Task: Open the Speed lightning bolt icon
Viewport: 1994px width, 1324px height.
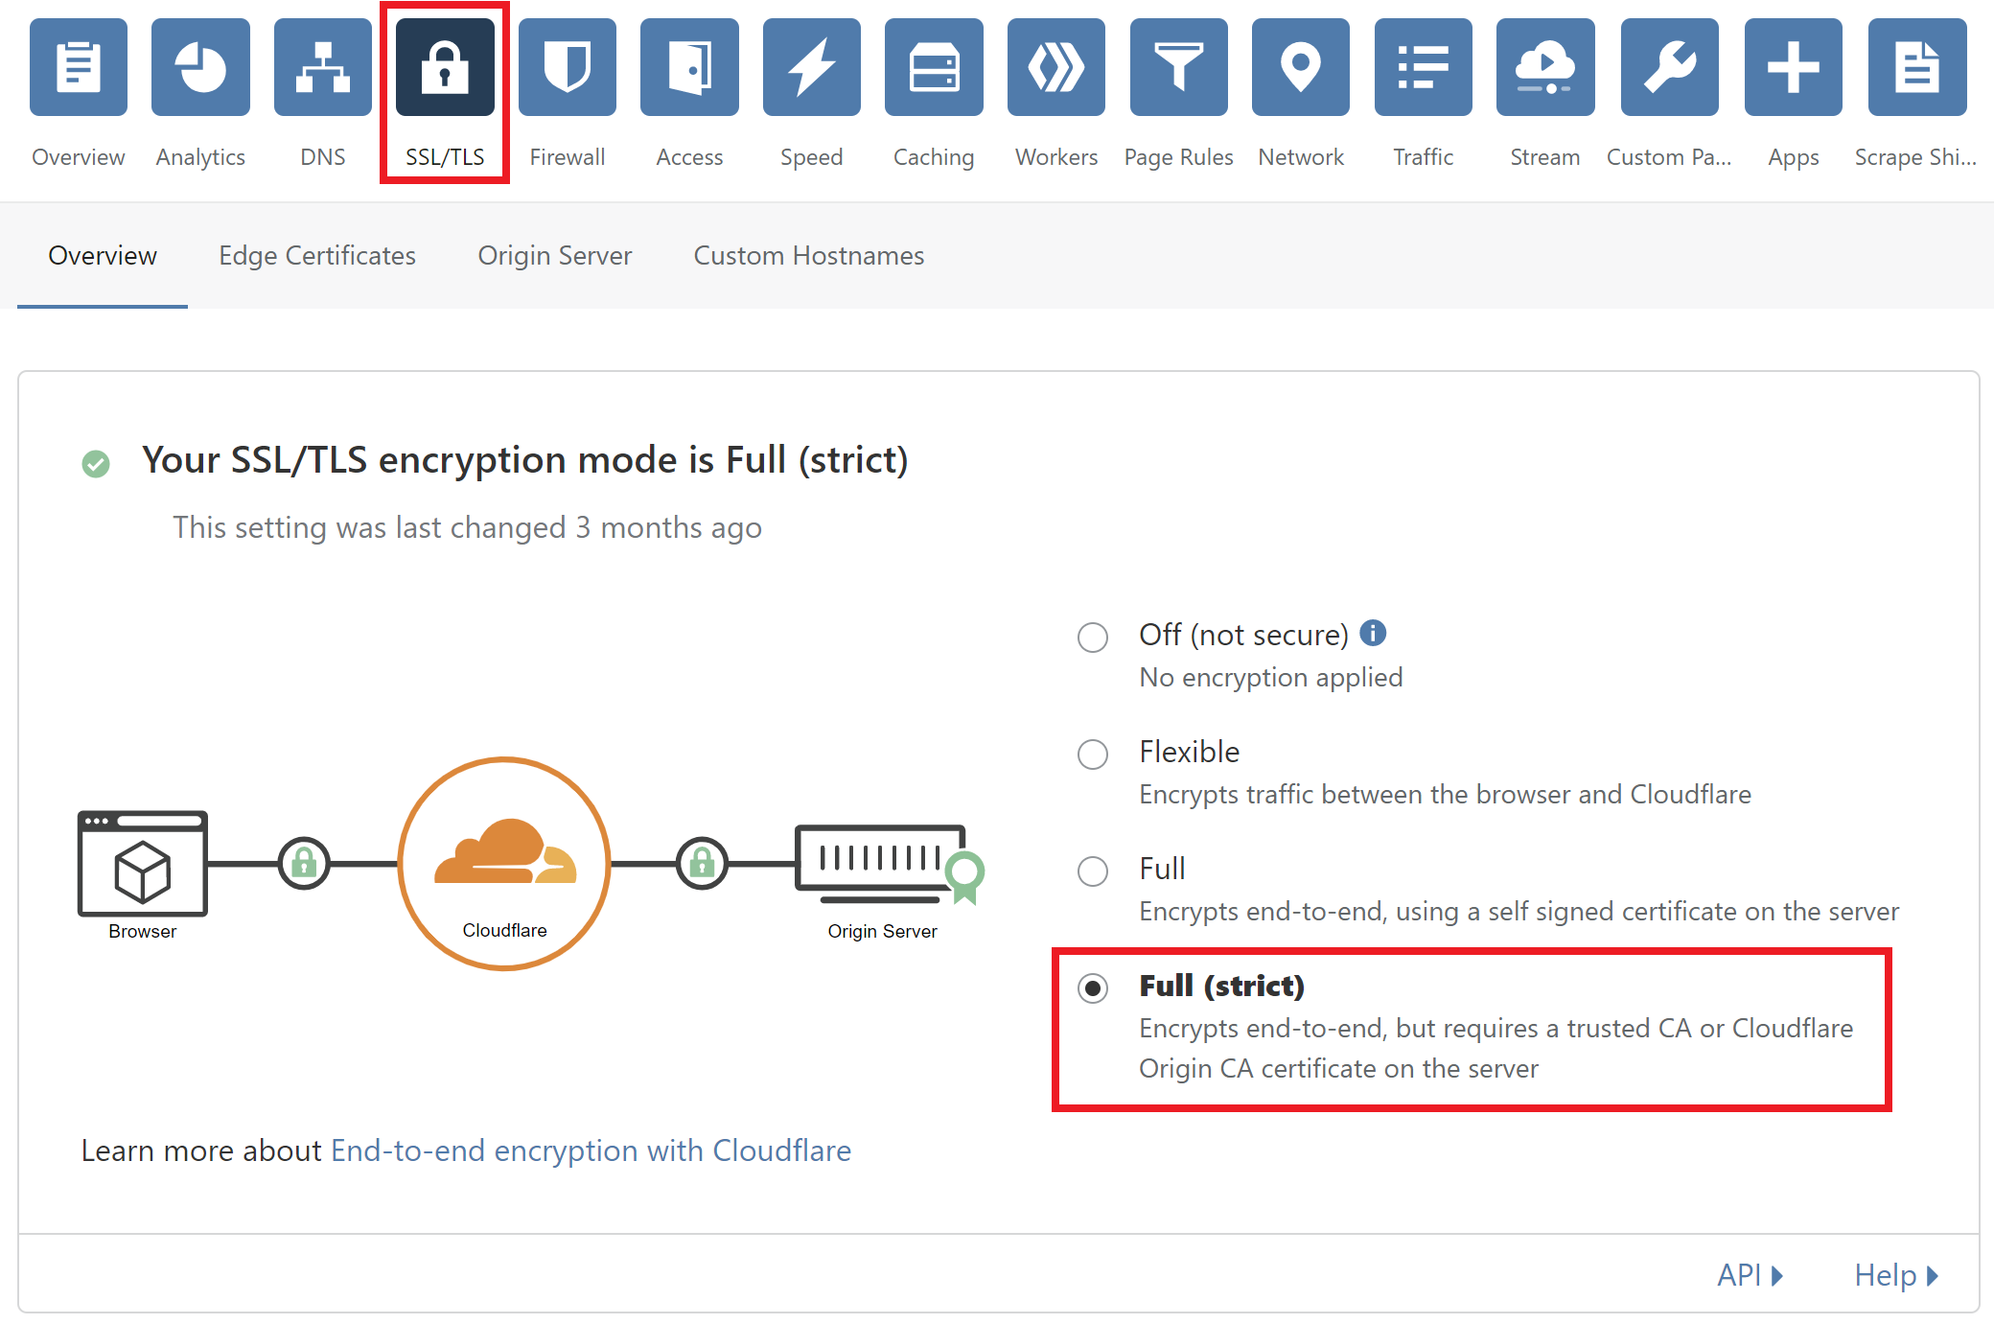Action: [811, 67]
